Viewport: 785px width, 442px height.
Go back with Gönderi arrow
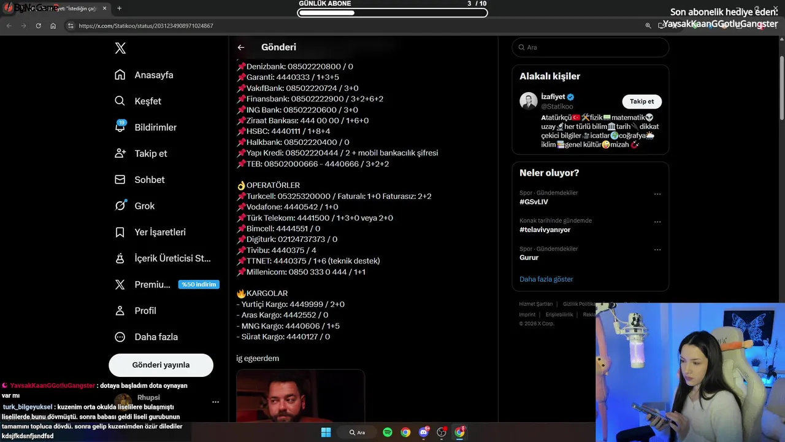tap(241, 47)
